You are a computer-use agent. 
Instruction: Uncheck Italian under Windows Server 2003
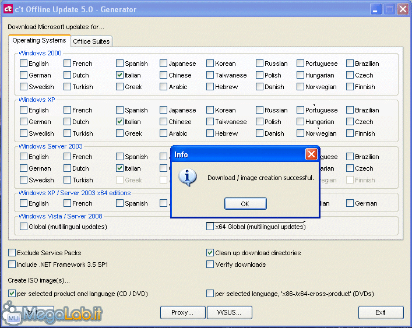120,168
